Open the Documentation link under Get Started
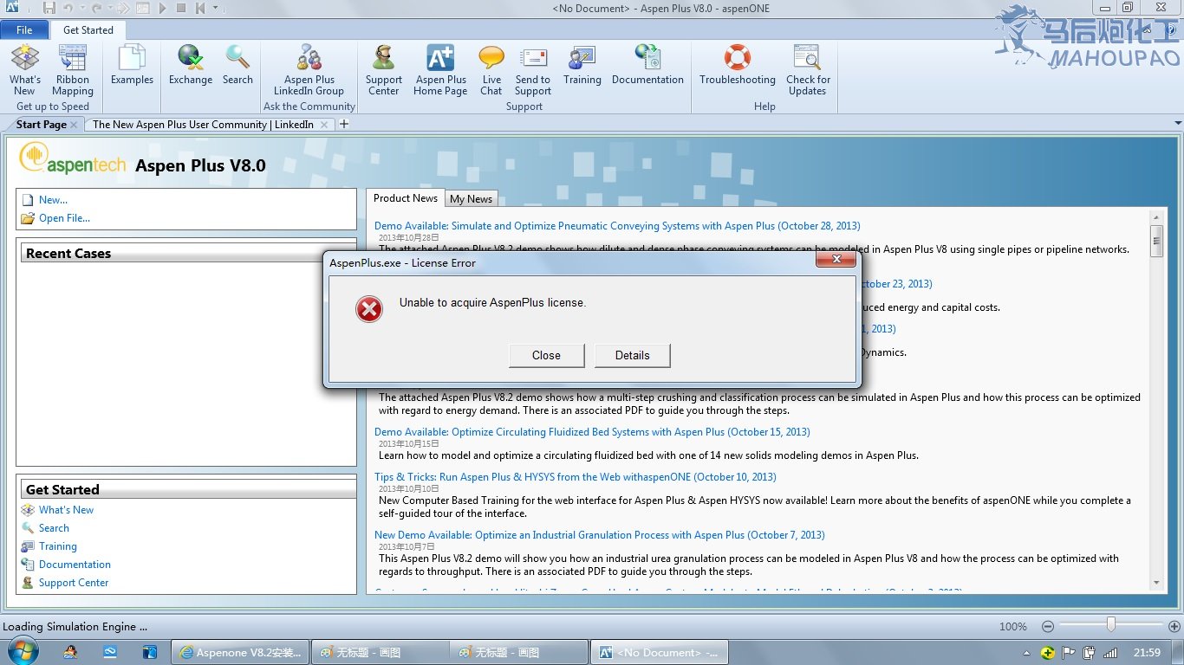 click(x=75, y=565)
